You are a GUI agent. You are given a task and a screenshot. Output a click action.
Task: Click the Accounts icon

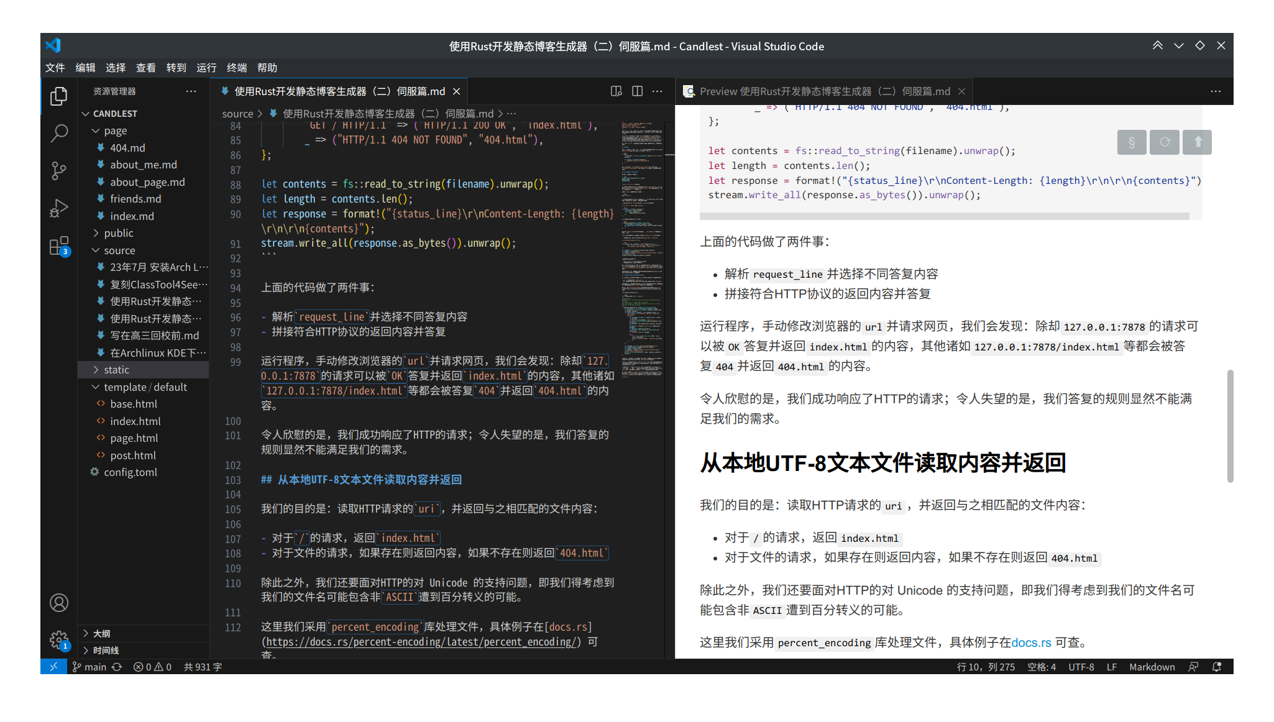pos(59,603)
